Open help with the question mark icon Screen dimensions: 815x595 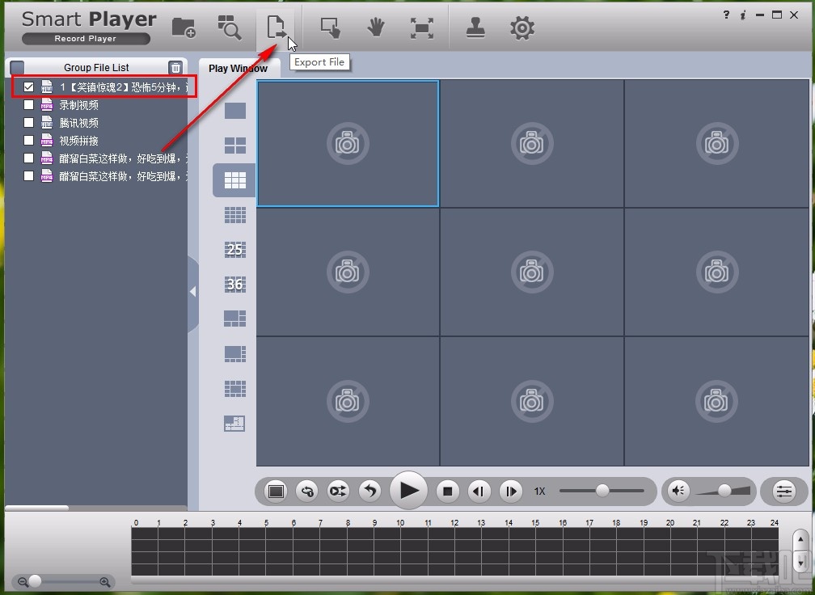[x=726, y=15]
